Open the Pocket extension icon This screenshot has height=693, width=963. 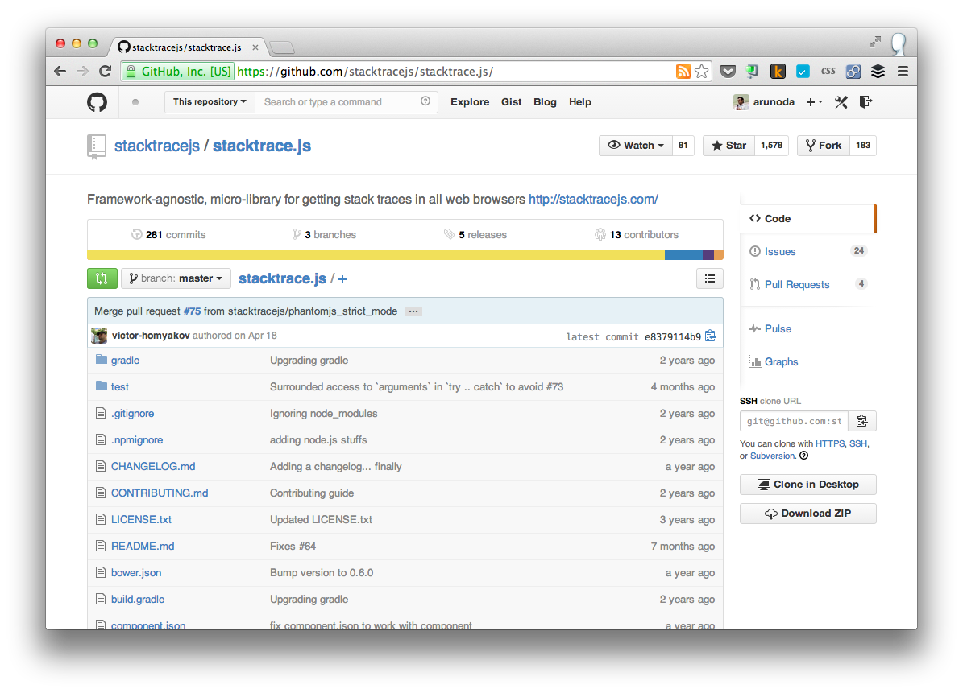(x=728, y=71)
